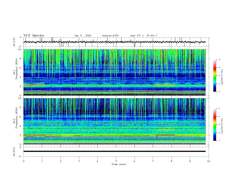The height and width of the screenshot is (181, 235).
Task: Click the flat ch.3 voltage trace
Action: pos(115,151)
